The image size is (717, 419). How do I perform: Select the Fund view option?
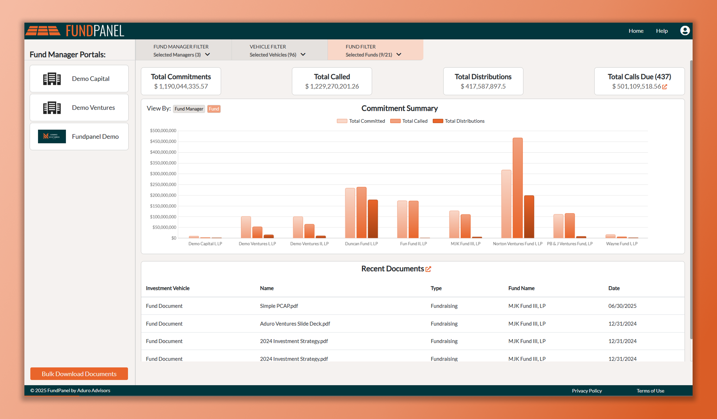tap(214, 109)
